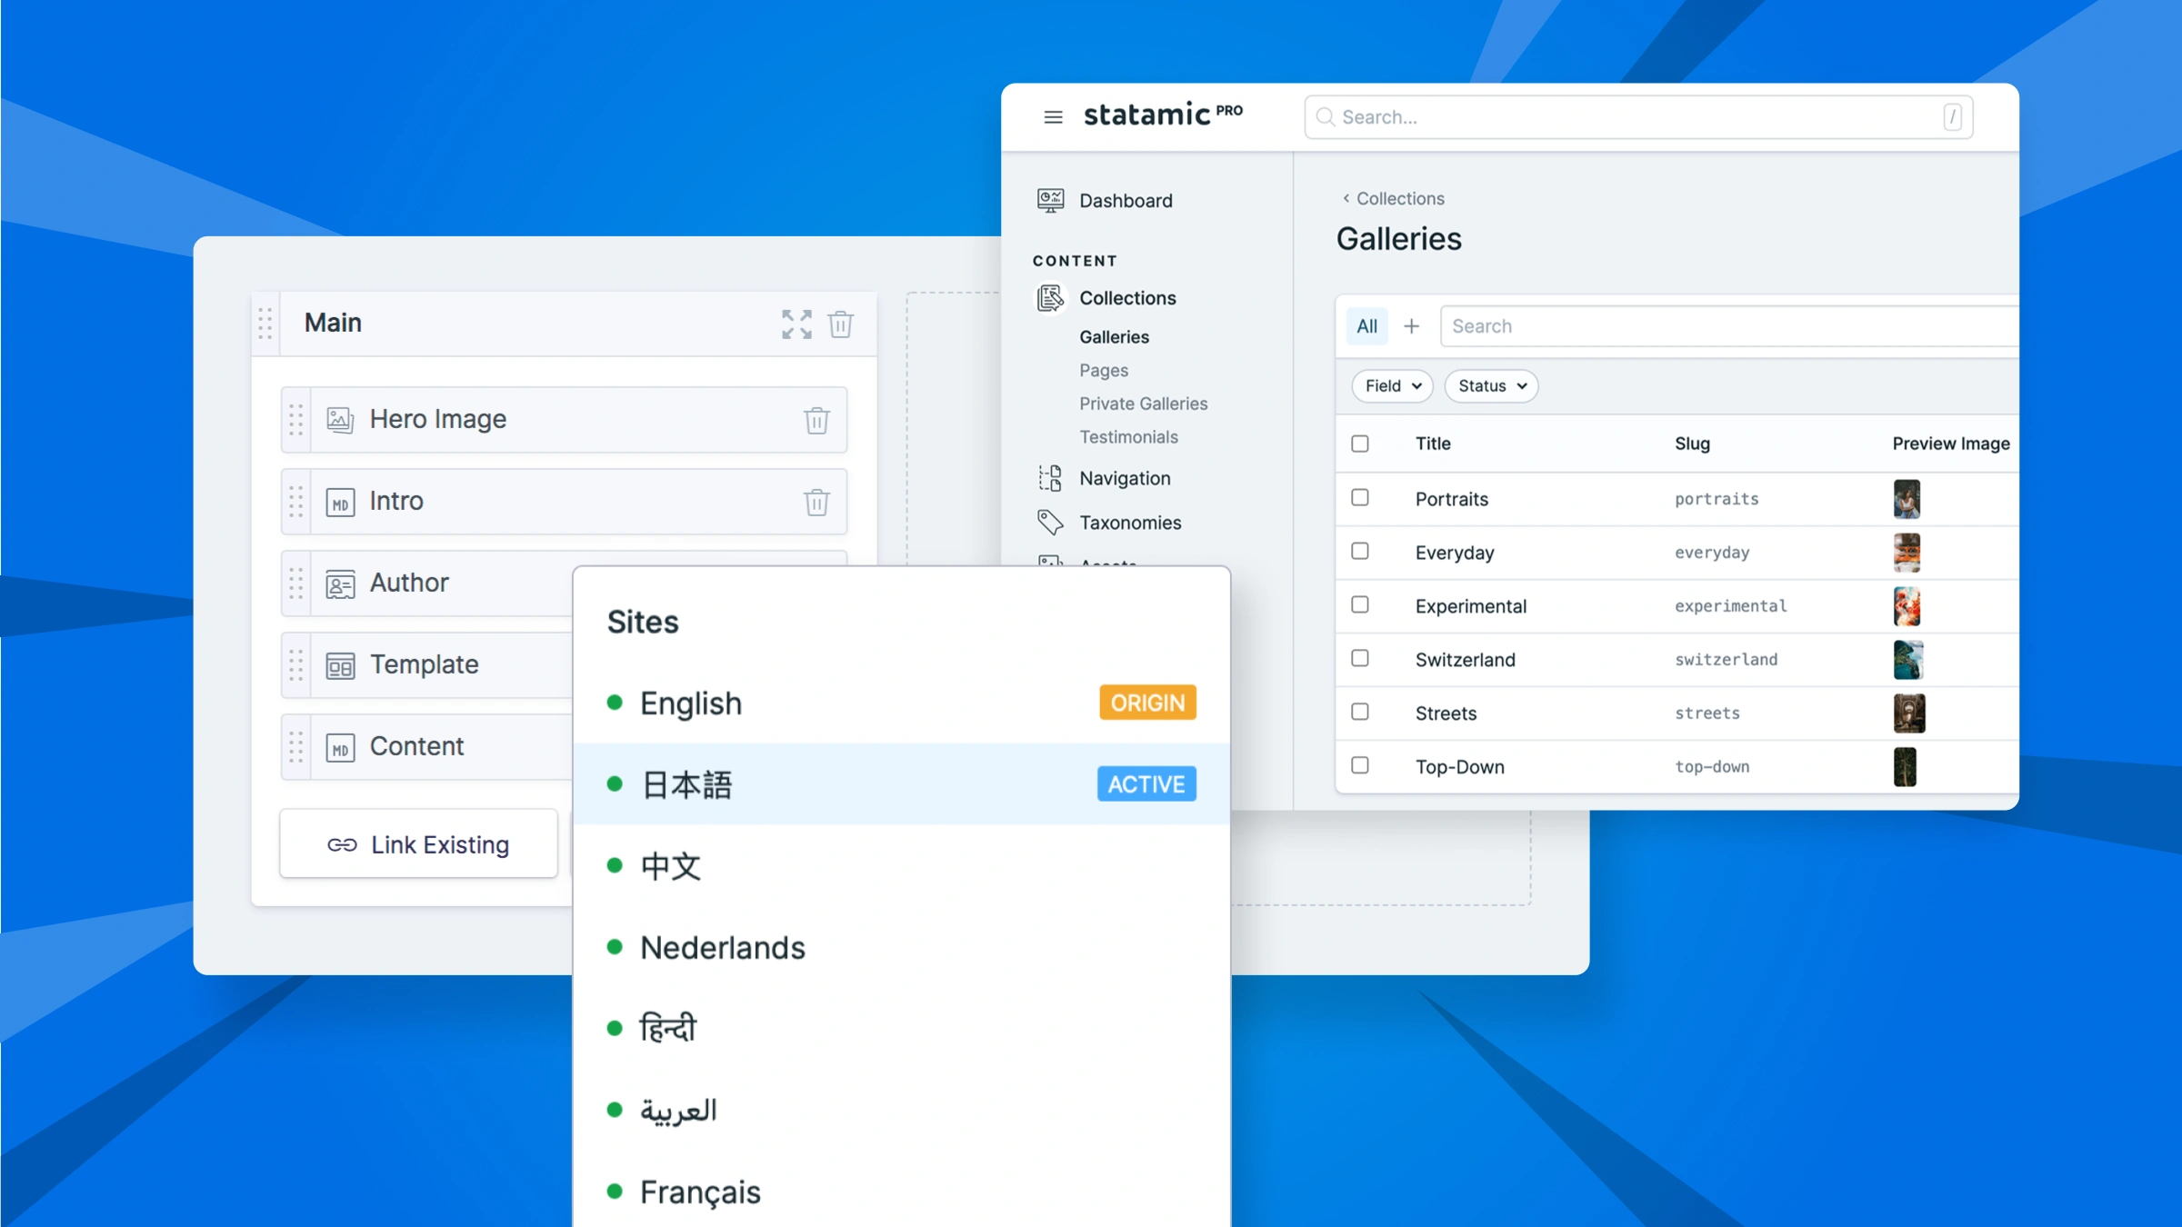Screen dimensions: 2182x1227
Task: Delete the Intro field with trash icon
Action: click(816, 502)
